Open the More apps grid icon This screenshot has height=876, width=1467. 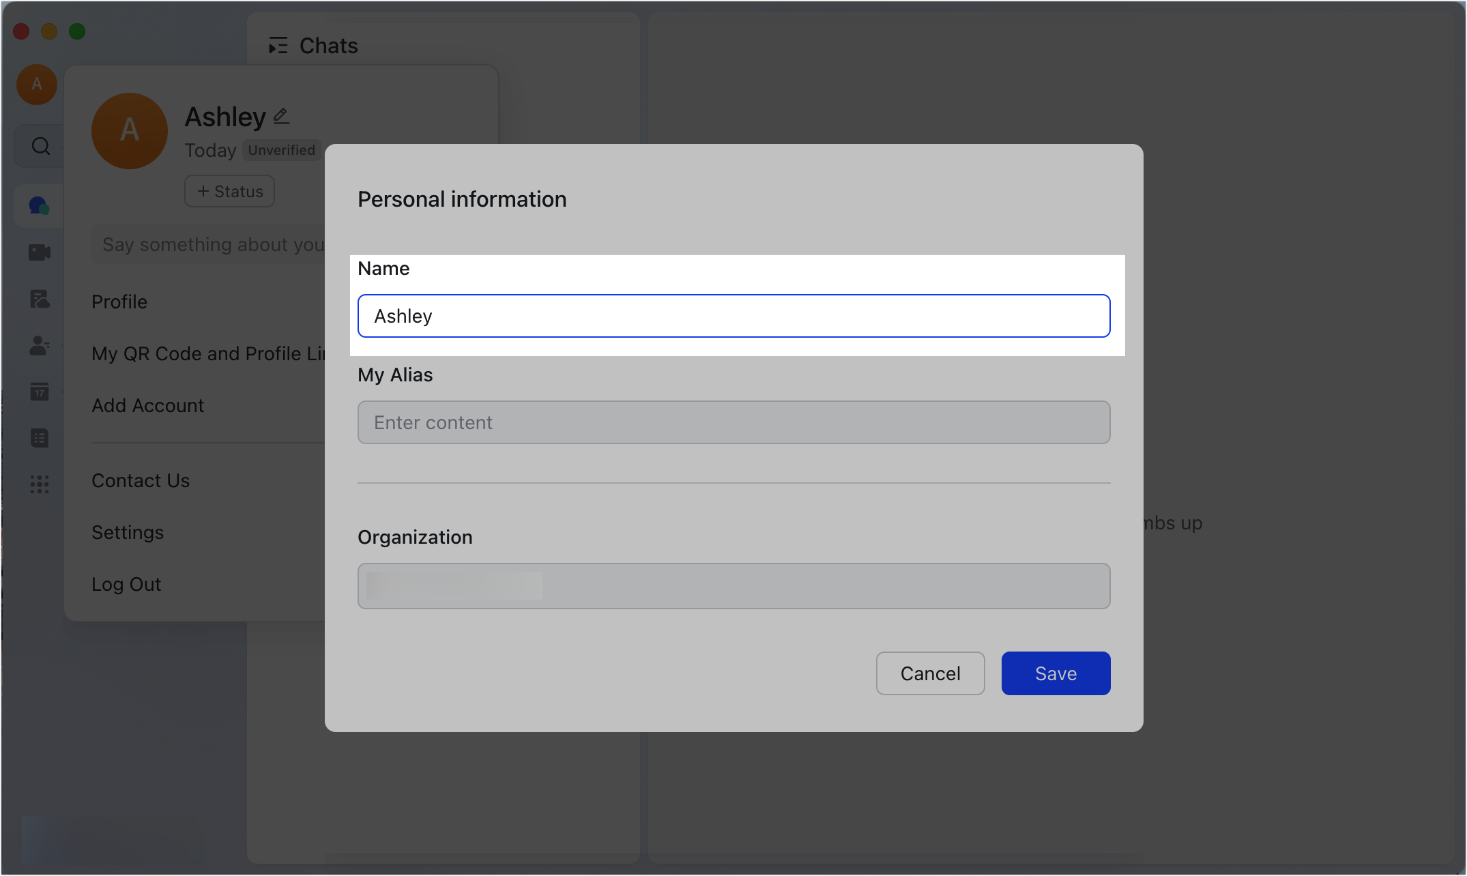[39, 484]
